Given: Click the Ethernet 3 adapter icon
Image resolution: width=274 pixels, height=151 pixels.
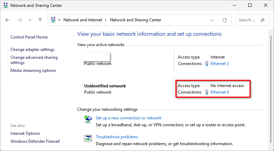Looking at the screenshot, I should click(207, 64).
